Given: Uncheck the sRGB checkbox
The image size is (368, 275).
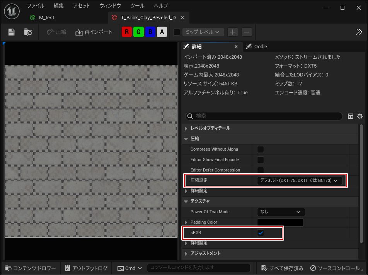Looking at the screenshot, I should (x=261, y=233).
